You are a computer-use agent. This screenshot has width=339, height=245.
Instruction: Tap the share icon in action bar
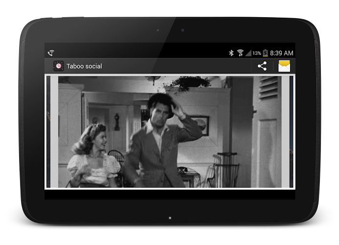coord(262,66)
